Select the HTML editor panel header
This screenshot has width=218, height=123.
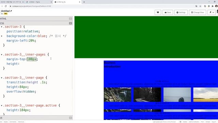pos(36,18)
